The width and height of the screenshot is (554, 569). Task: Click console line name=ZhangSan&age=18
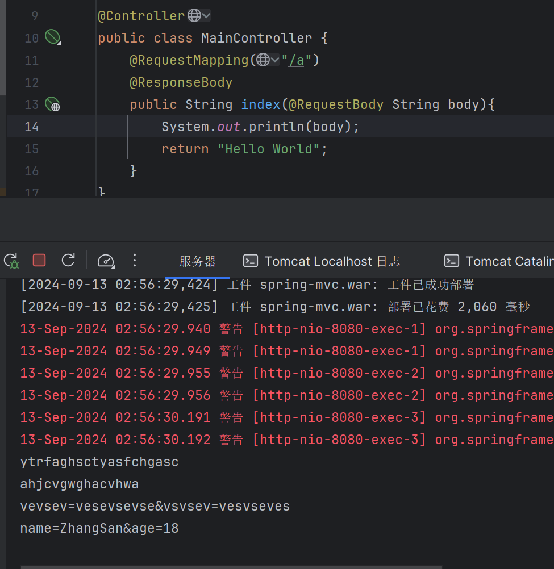click(99, 528)
